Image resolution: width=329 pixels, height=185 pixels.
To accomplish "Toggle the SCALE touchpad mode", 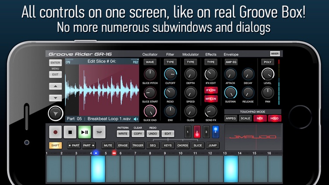I will click(x=245, y=118).
